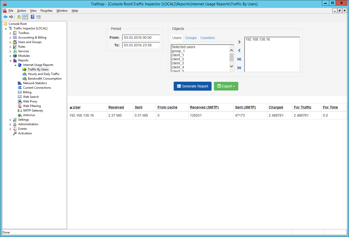Select group_1 in the users list
The height and width of the screenshot is (237, 349).
point(178,51)
